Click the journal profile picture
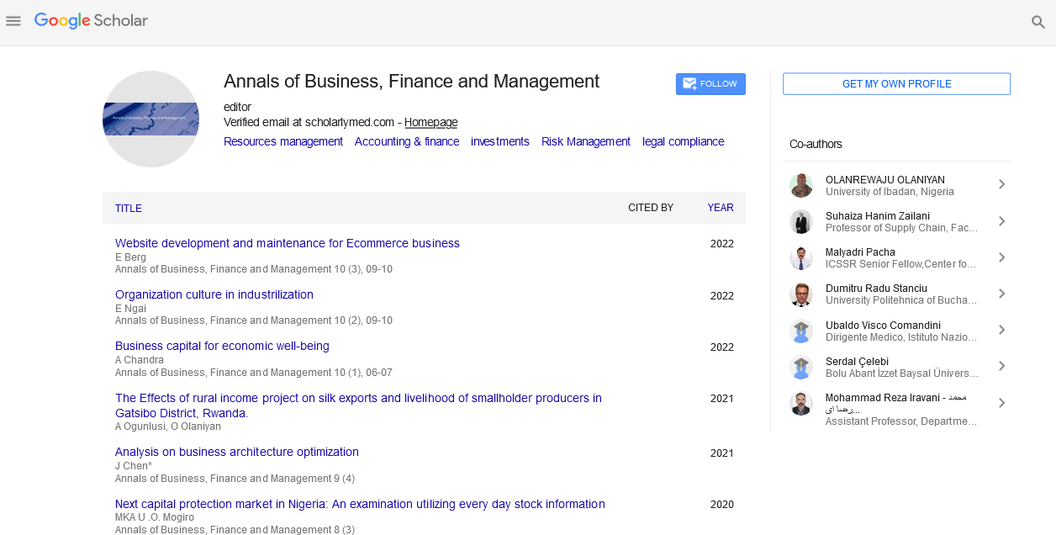This screenshot has height=535, width=1056. (150, 119)
